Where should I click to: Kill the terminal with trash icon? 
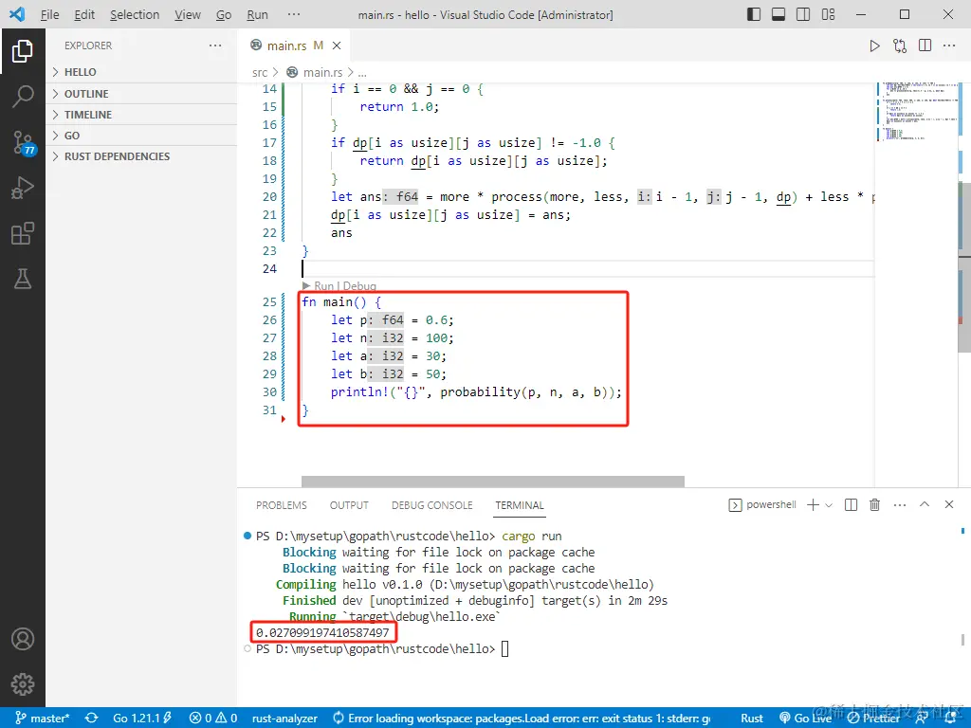point(874,505)
